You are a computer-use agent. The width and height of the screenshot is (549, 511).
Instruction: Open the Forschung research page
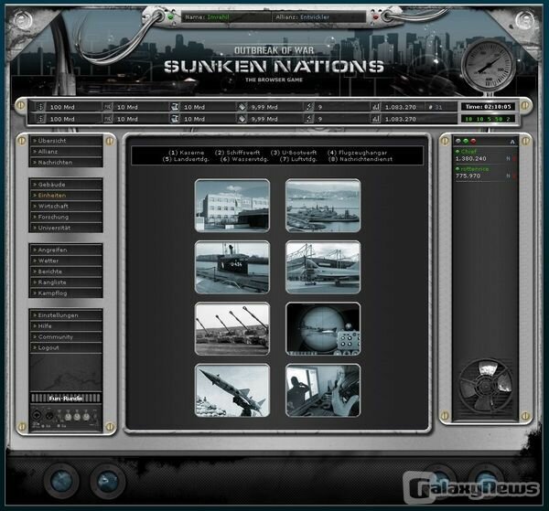coord(66,217)
